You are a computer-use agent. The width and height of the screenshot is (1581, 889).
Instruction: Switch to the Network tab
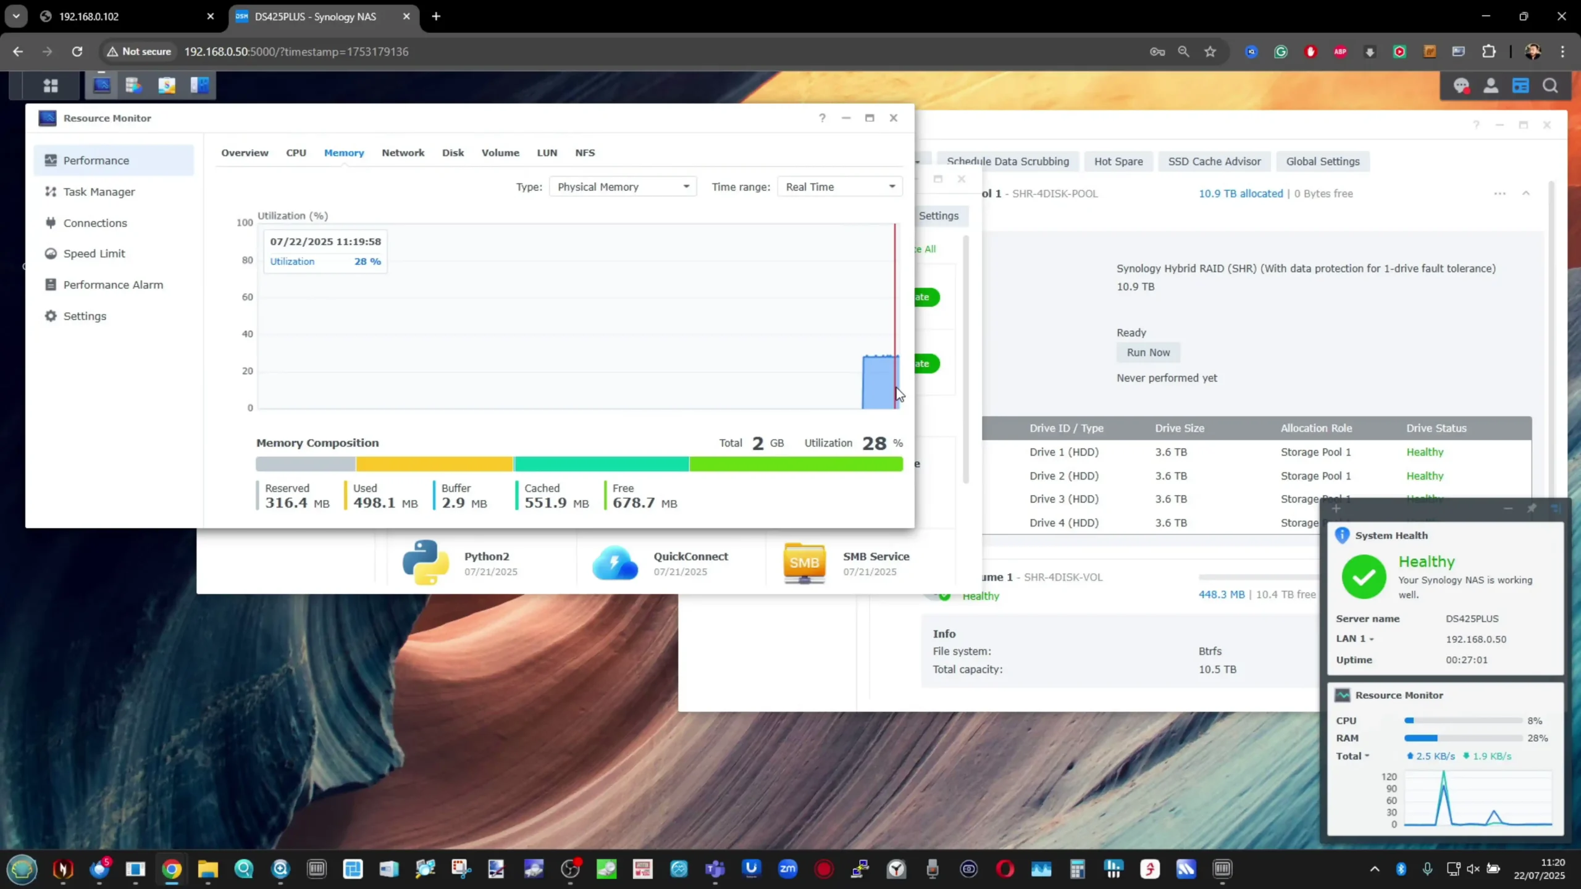[x=403, y=152]
